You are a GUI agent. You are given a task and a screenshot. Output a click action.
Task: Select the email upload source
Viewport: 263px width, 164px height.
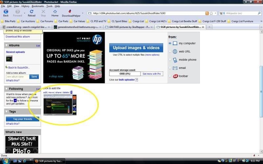click(170, 68)
